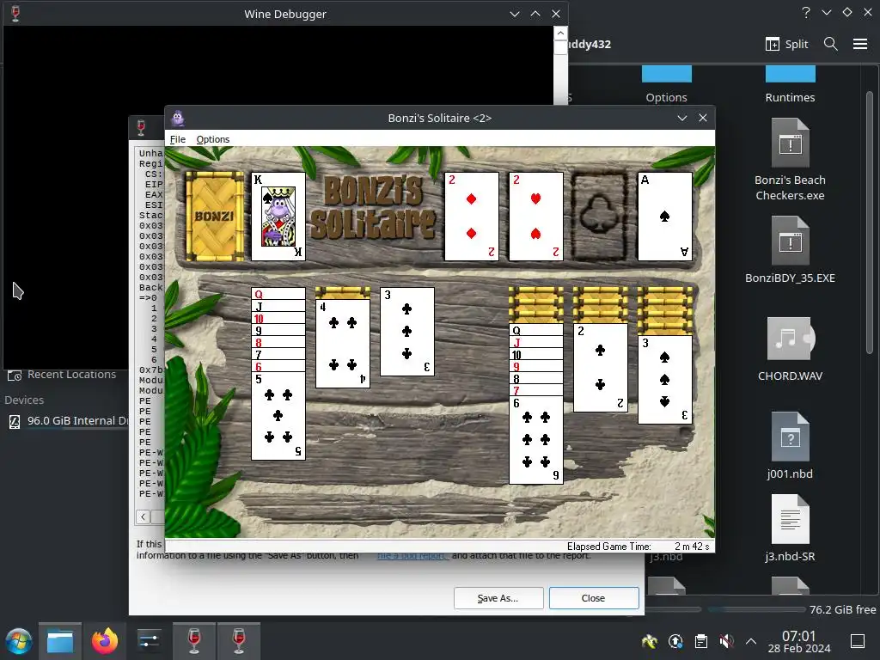Open system settings from the taskbar

tap(149, 641)
